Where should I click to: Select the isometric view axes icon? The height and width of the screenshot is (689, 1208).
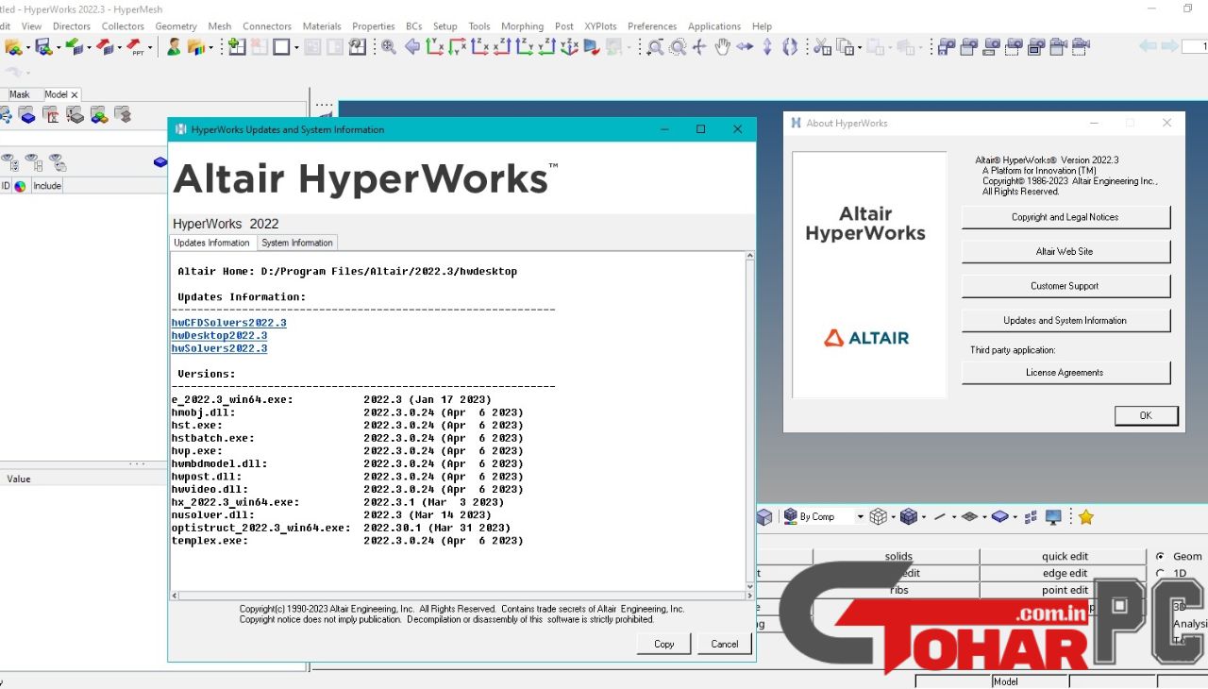pyautogui.click(x=569, y=47)
